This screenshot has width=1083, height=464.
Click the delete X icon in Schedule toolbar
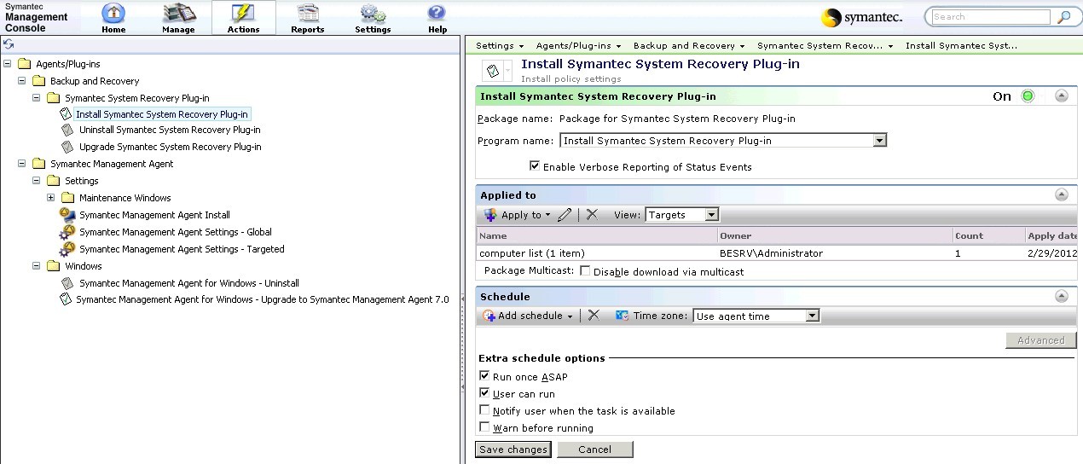click(x=594, y=316)
